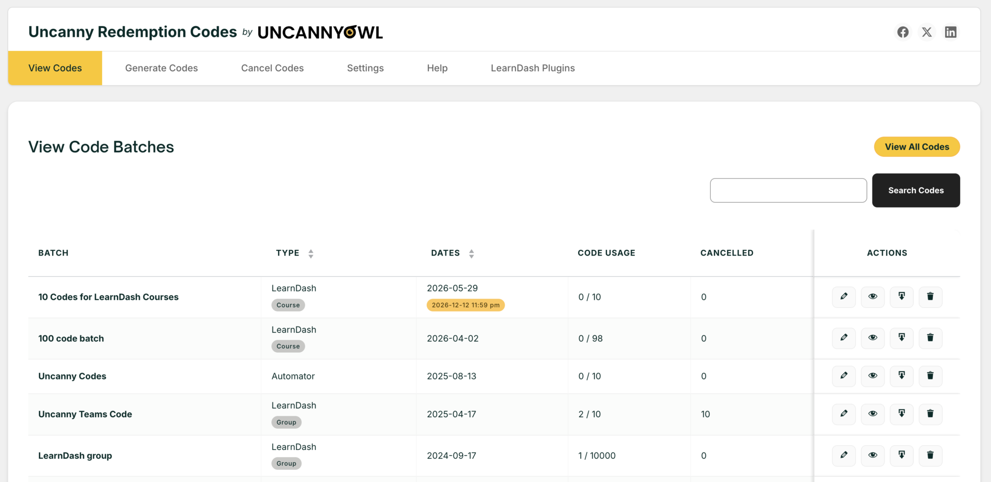
Task: Delete the Uncanny Codes batch
Action: [931, 376]
